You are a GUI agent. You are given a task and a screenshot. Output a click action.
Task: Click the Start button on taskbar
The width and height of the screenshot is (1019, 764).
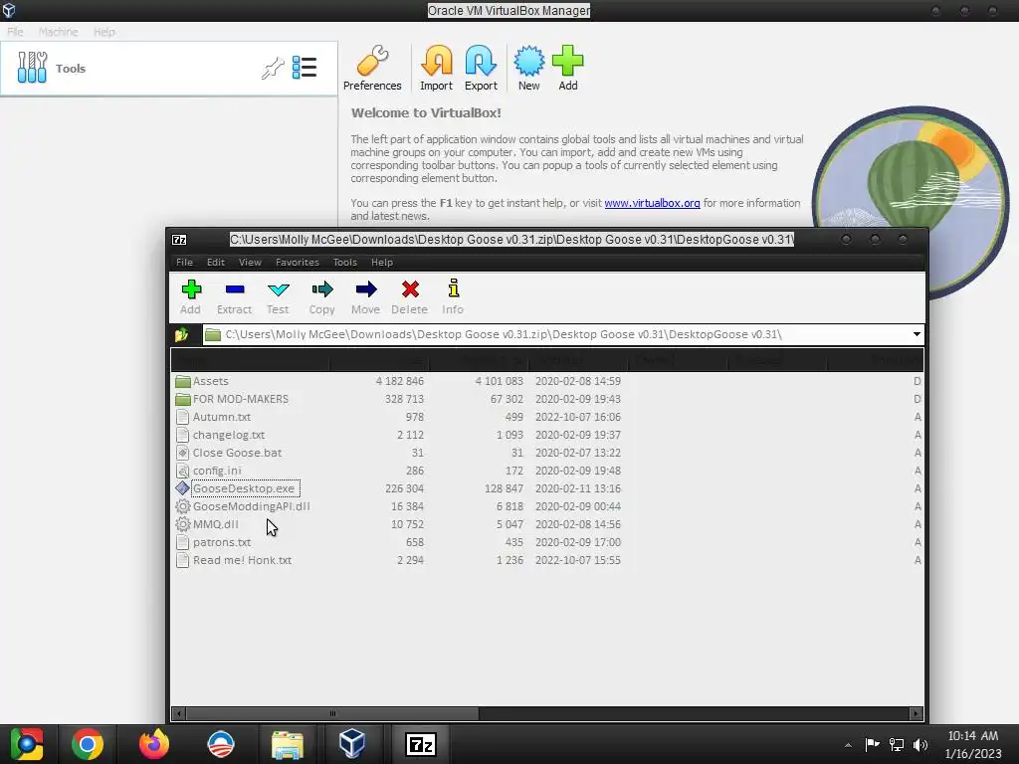[x=26, y=744]
